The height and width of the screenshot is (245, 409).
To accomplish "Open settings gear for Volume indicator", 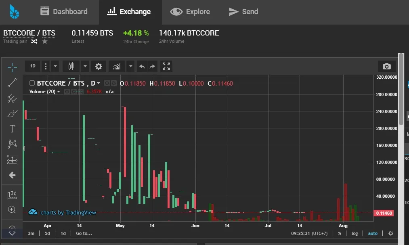I will 74,92.
